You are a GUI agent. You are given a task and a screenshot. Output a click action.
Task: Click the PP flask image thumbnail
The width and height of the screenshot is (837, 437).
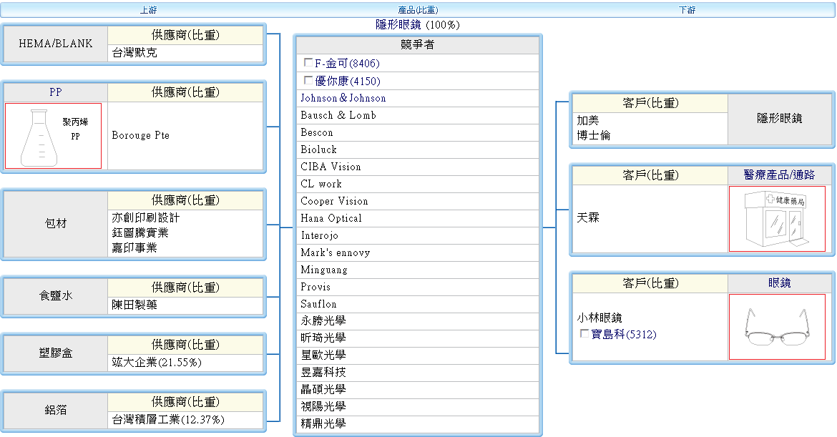click(54, 136)
